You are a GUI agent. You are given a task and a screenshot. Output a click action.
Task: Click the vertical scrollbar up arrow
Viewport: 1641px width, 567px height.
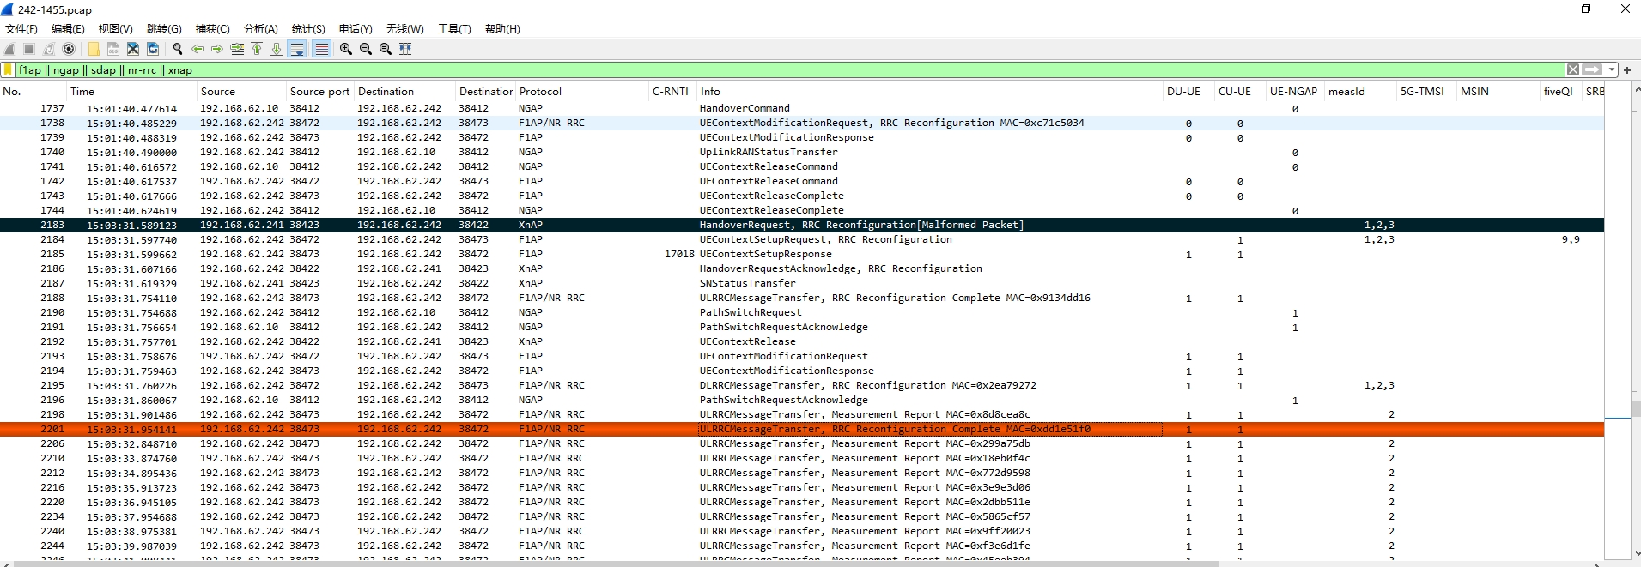click(x=1636, y=89)
